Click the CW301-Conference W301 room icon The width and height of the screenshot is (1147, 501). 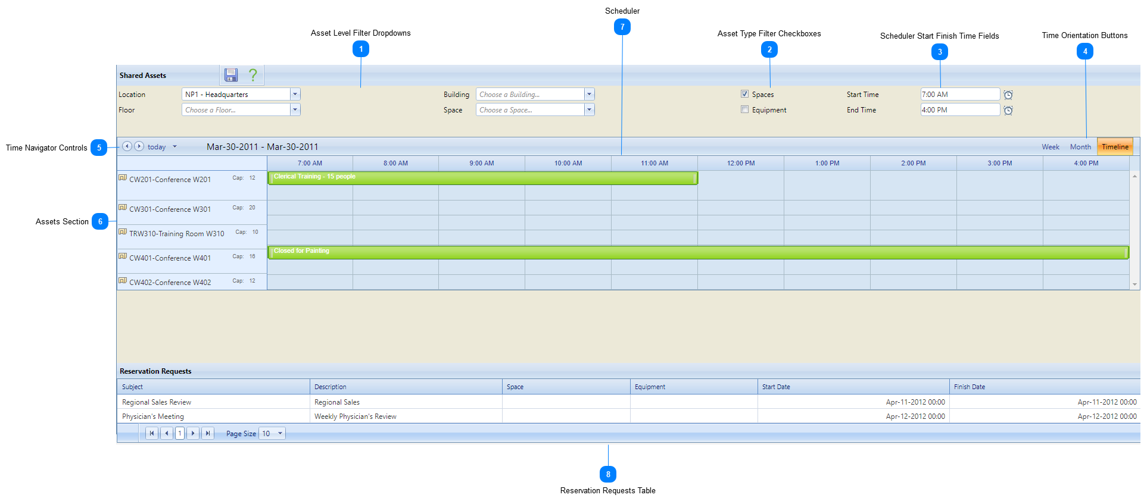[x=123, y=207]
